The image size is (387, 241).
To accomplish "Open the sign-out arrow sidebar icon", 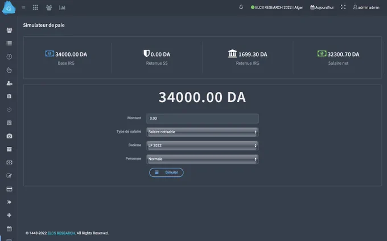I will 9,202.
